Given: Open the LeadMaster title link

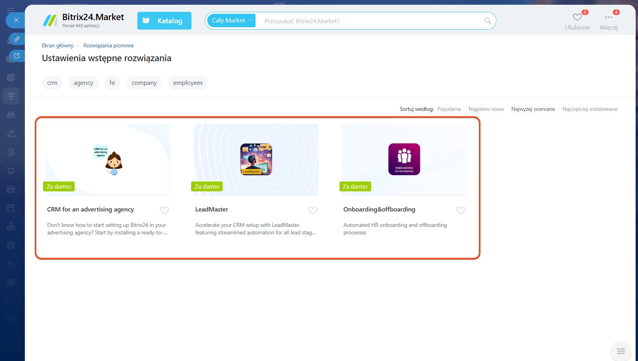Looking at the screenshot, I should click(x=212, y=209).
